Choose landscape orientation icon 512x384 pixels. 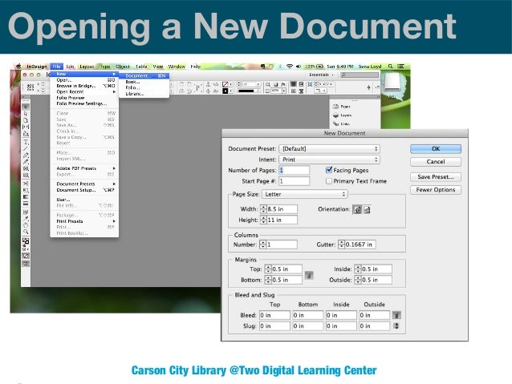pos(367,210)
